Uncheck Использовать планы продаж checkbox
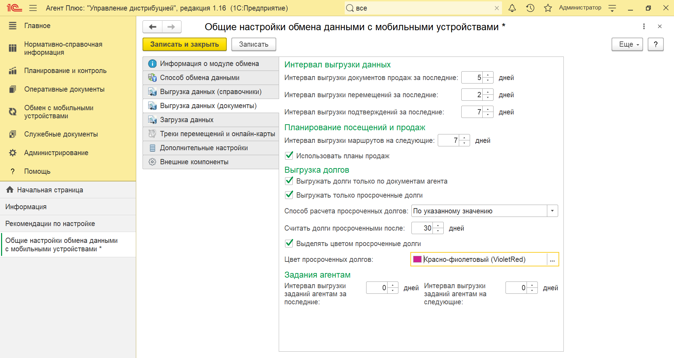The width and height of the screenshot is (674, 358). click(x=289, y=155)
